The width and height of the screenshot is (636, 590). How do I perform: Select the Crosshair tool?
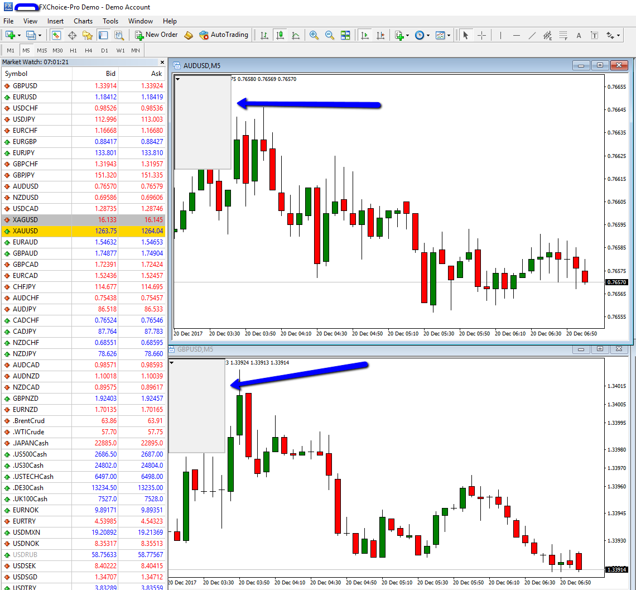(x=481, y=35)
